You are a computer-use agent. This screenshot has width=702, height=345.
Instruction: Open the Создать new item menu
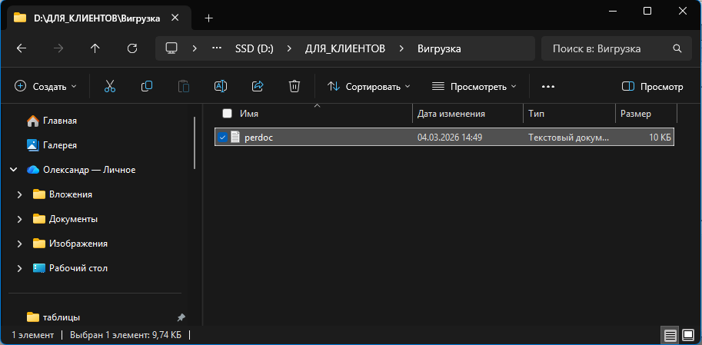[x=46, y=87]
